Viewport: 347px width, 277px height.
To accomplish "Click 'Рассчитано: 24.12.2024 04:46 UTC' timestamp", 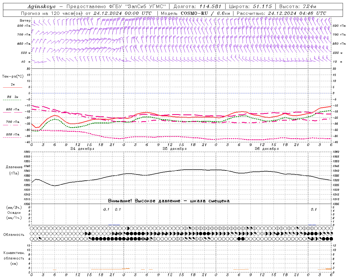I will click(x=281, y=13).
